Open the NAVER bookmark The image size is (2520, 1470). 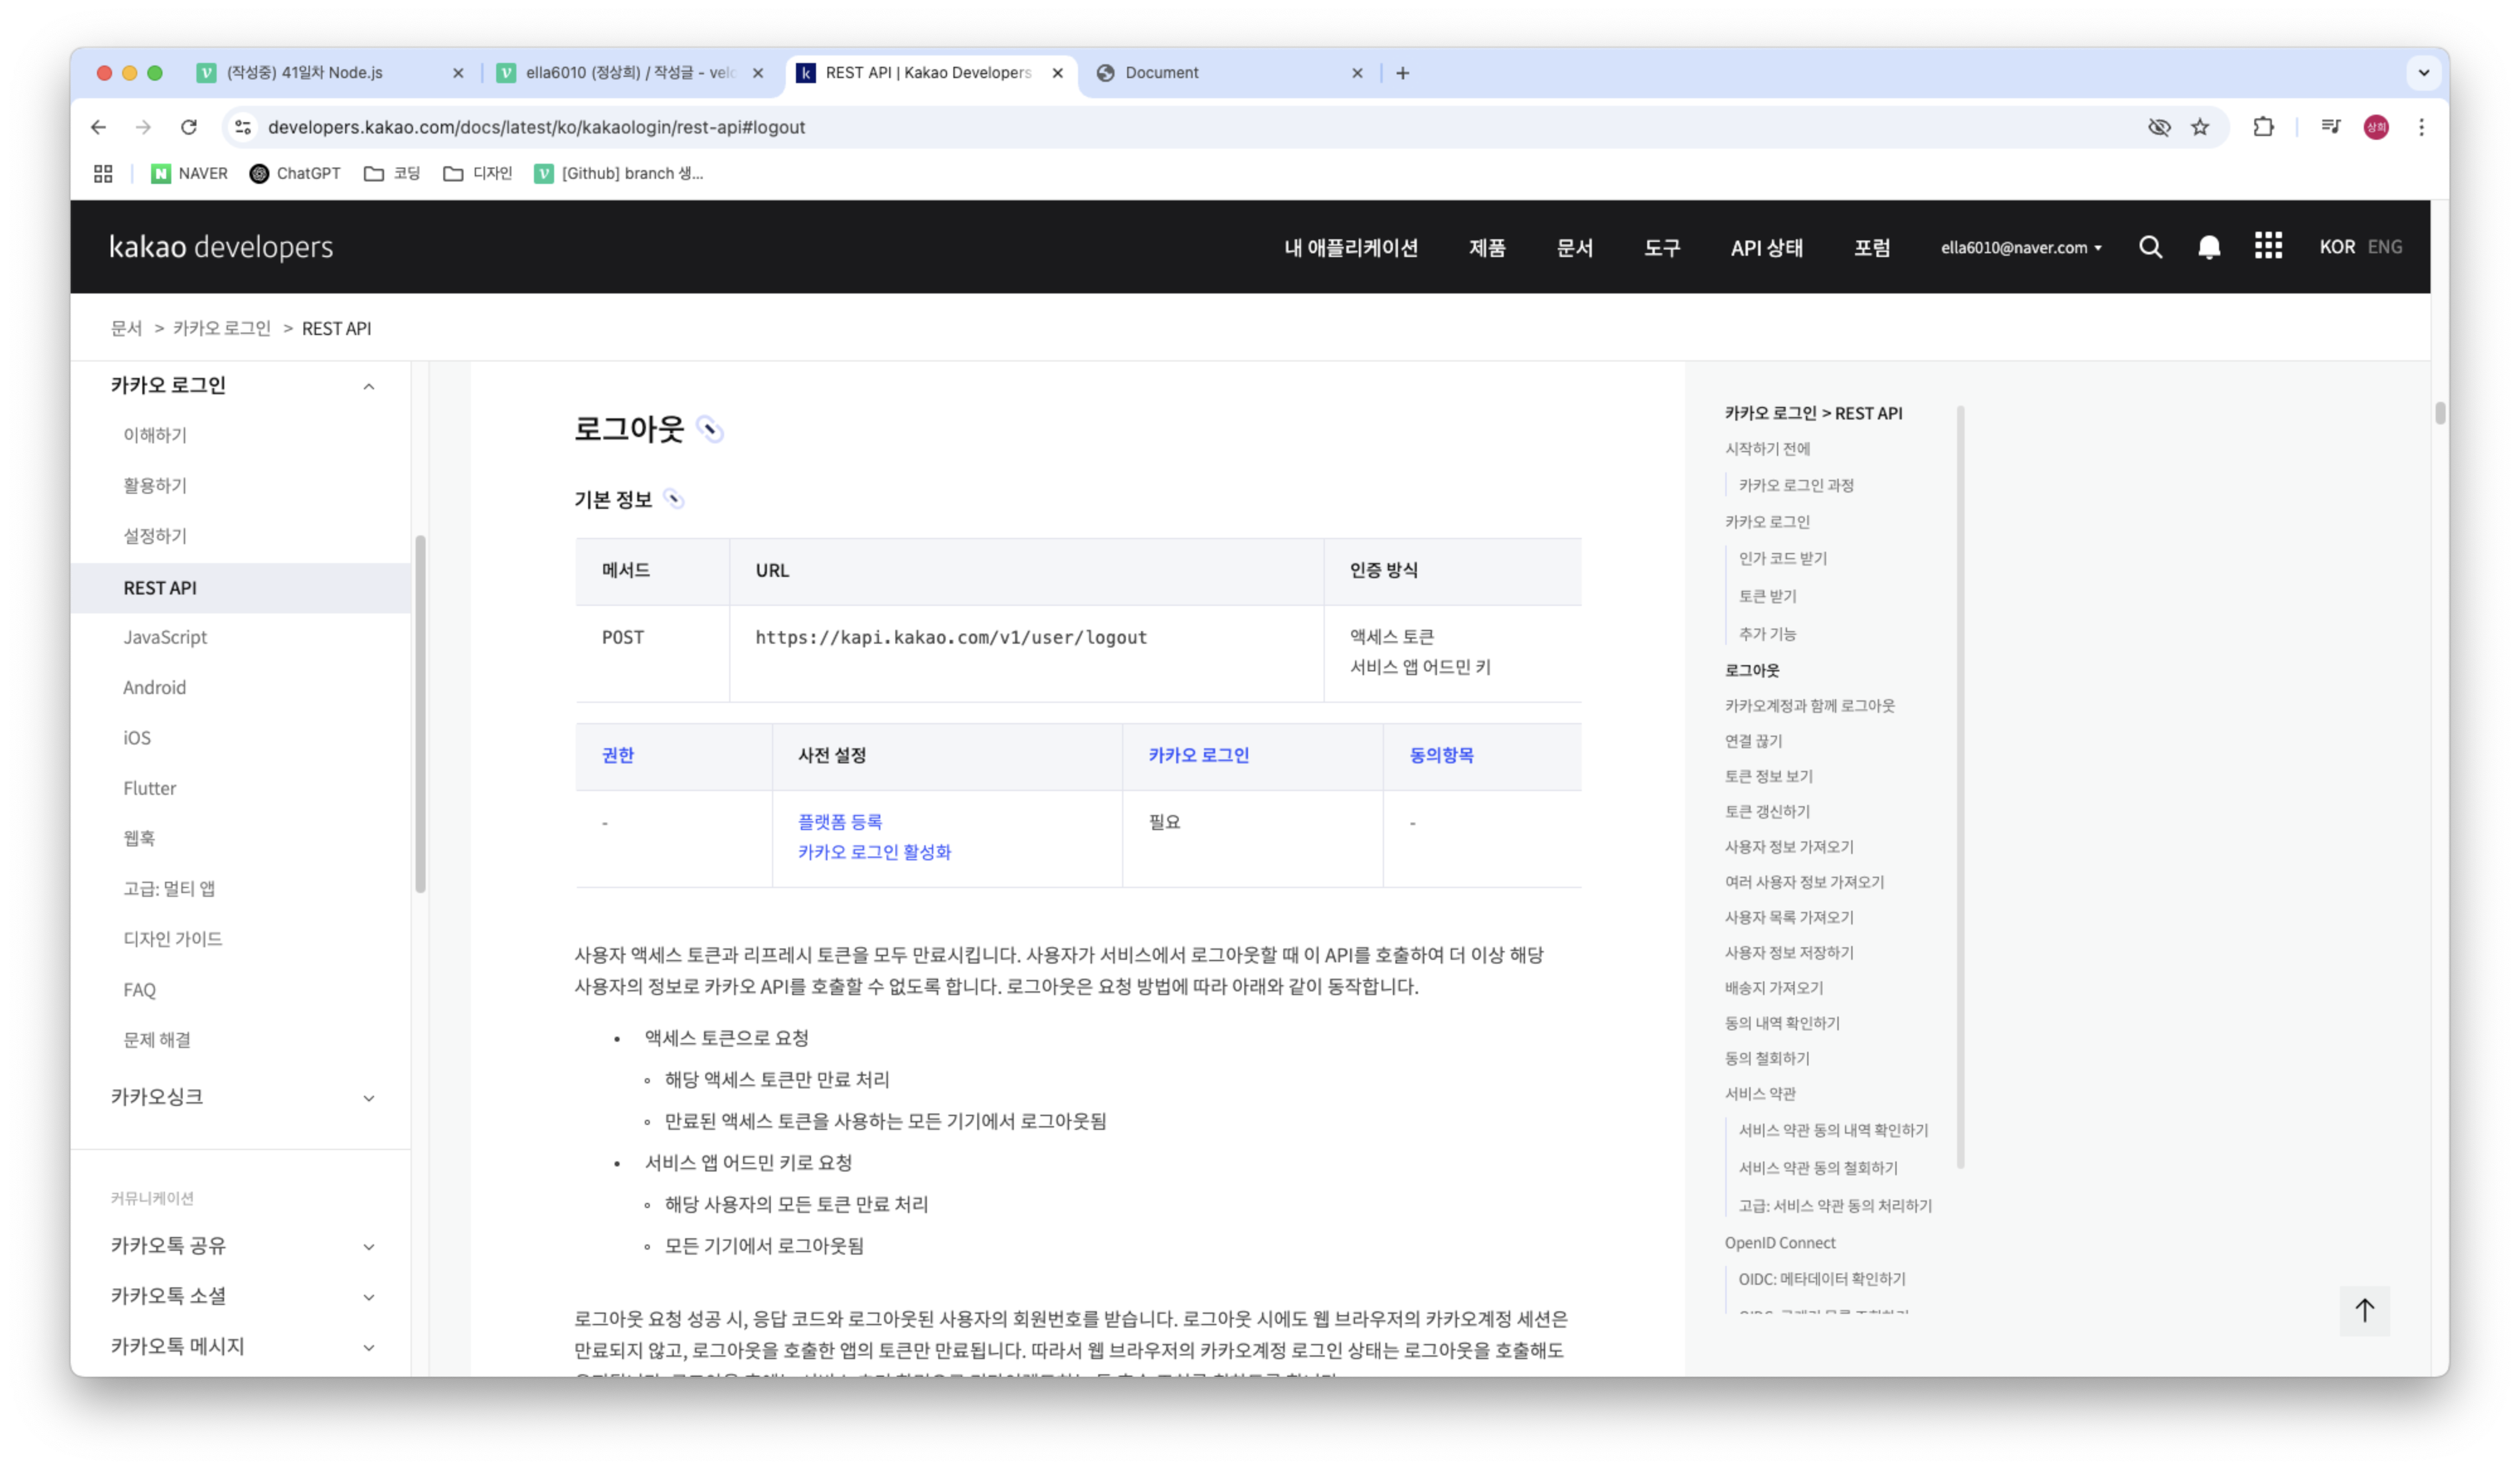click(x=190, y=174)
